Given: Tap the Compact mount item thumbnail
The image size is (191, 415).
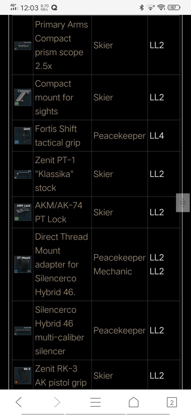Looking at the screenshot, I should point(23,97).
